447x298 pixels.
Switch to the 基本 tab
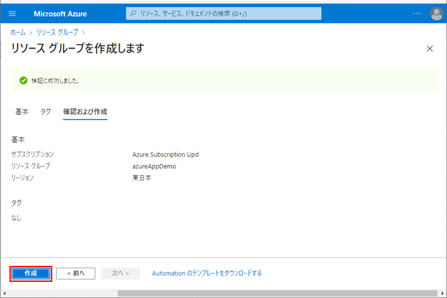point(22,111)
